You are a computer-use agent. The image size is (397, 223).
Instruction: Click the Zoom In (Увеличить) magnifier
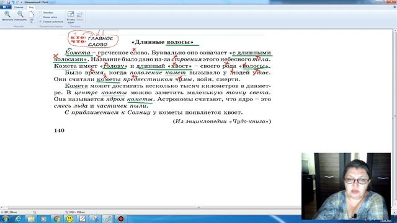click(7, 16)
